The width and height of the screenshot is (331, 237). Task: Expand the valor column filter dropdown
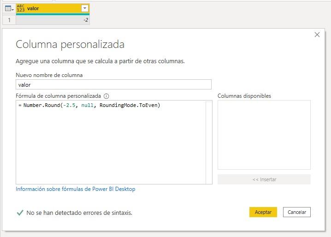84,8
